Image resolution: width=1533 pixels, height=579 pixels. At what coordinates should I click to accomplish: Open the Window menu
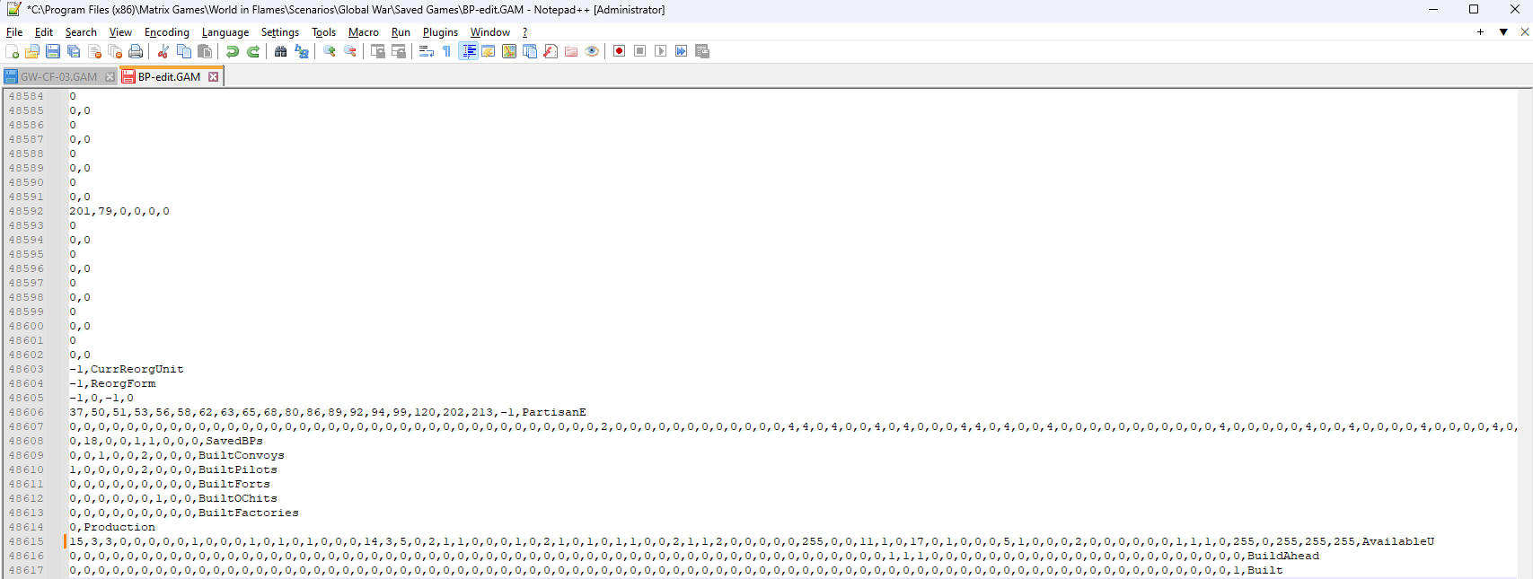(490, 32)
